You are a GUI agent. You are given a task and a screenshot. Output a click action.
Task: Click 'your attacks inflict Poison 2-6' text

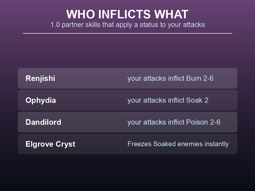(174, 122)
